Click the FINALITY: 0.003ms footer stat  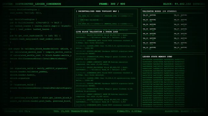click(x=129, y=111)
